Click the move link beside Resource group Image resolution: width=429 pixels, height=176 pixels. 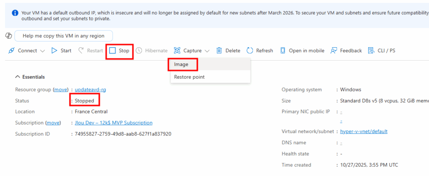[x=61, y=89]
